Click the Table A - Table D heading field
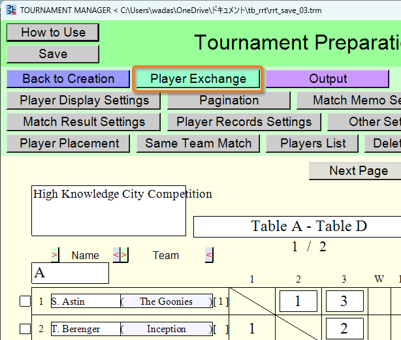 pos(297,227)
